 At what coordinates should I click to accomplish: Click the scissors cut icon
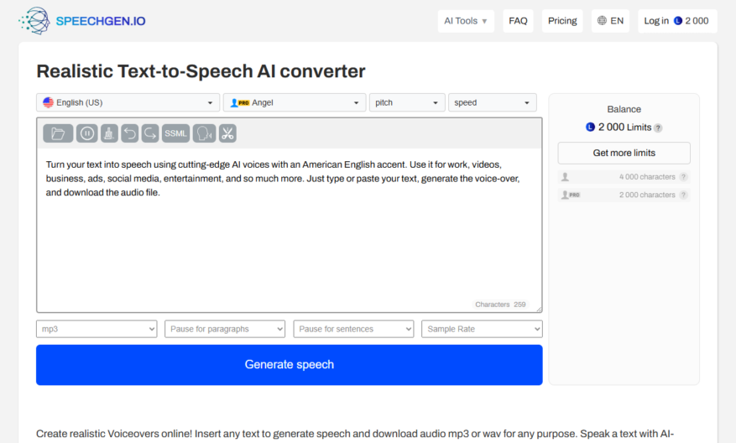click(227, 133)
